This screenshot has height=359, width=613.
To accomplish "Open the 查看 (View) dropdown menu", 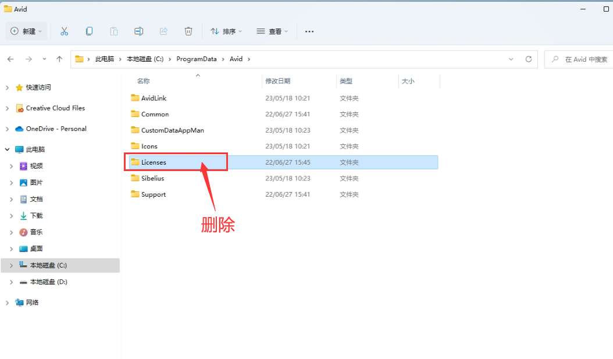I will 272,31.
